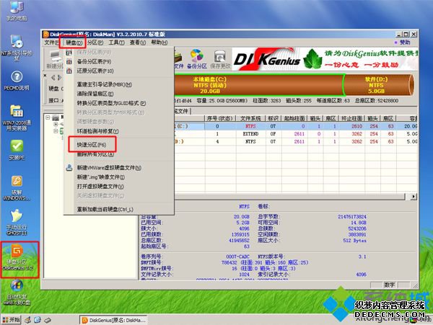Screen dimensions: 433x325
Task: Click the VMware virtual disk icon in menu
Action: click(69, 167)
